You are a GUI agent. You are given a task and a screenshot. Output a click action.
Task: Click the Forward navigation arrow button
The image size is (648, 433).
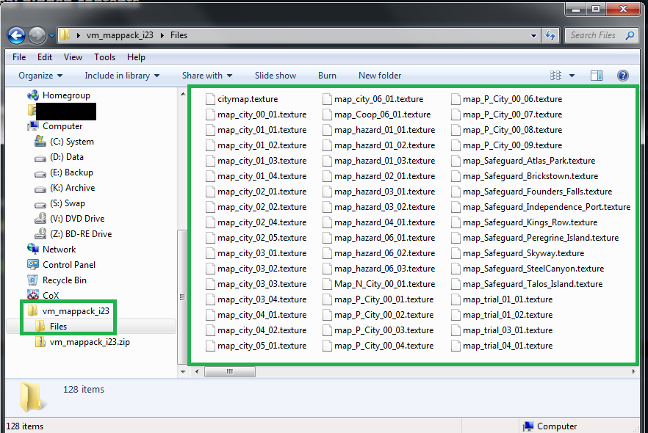[x=37, y=34]
